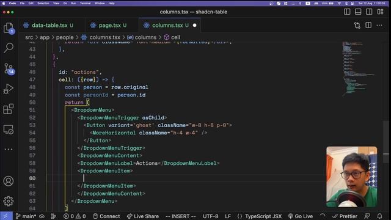Click feedback person icon in status bar

click(367, 216)
